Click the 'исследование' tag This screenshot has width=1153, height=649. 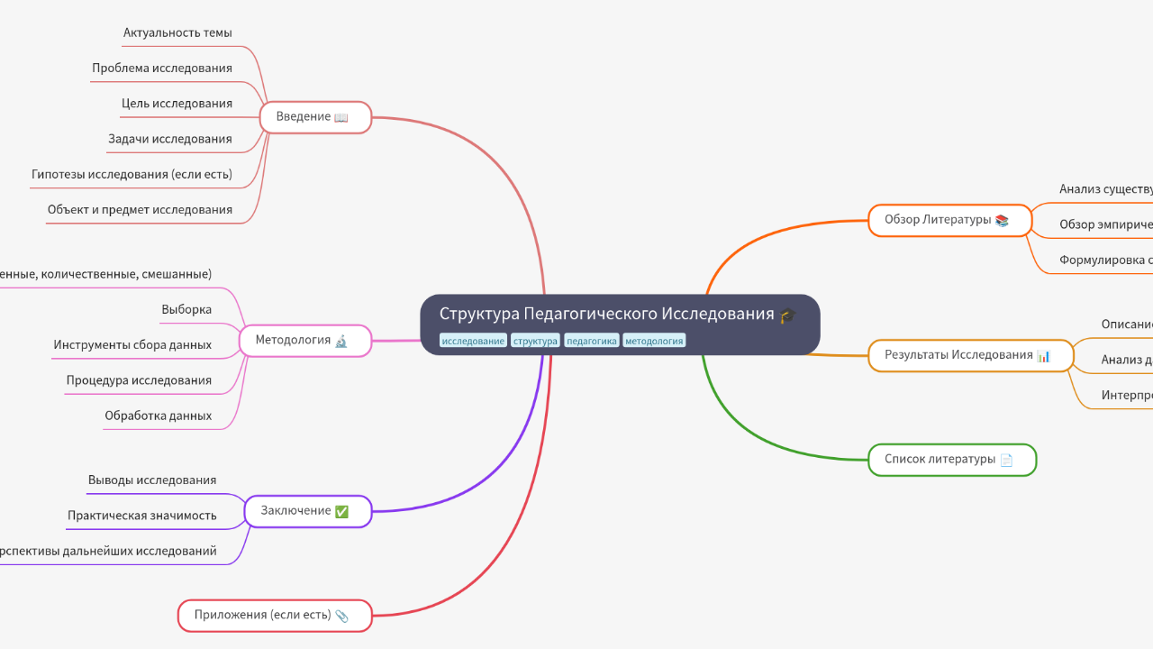(x=473, y=341)
